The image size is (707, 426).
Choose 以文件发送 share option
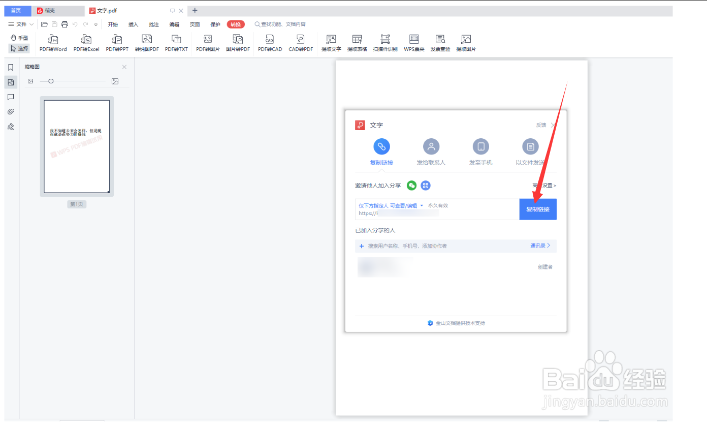(530, 153)
